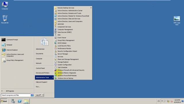Click the taskbar clock
The width and height of the screenshot is (184, 104).
tap(177, 101)
